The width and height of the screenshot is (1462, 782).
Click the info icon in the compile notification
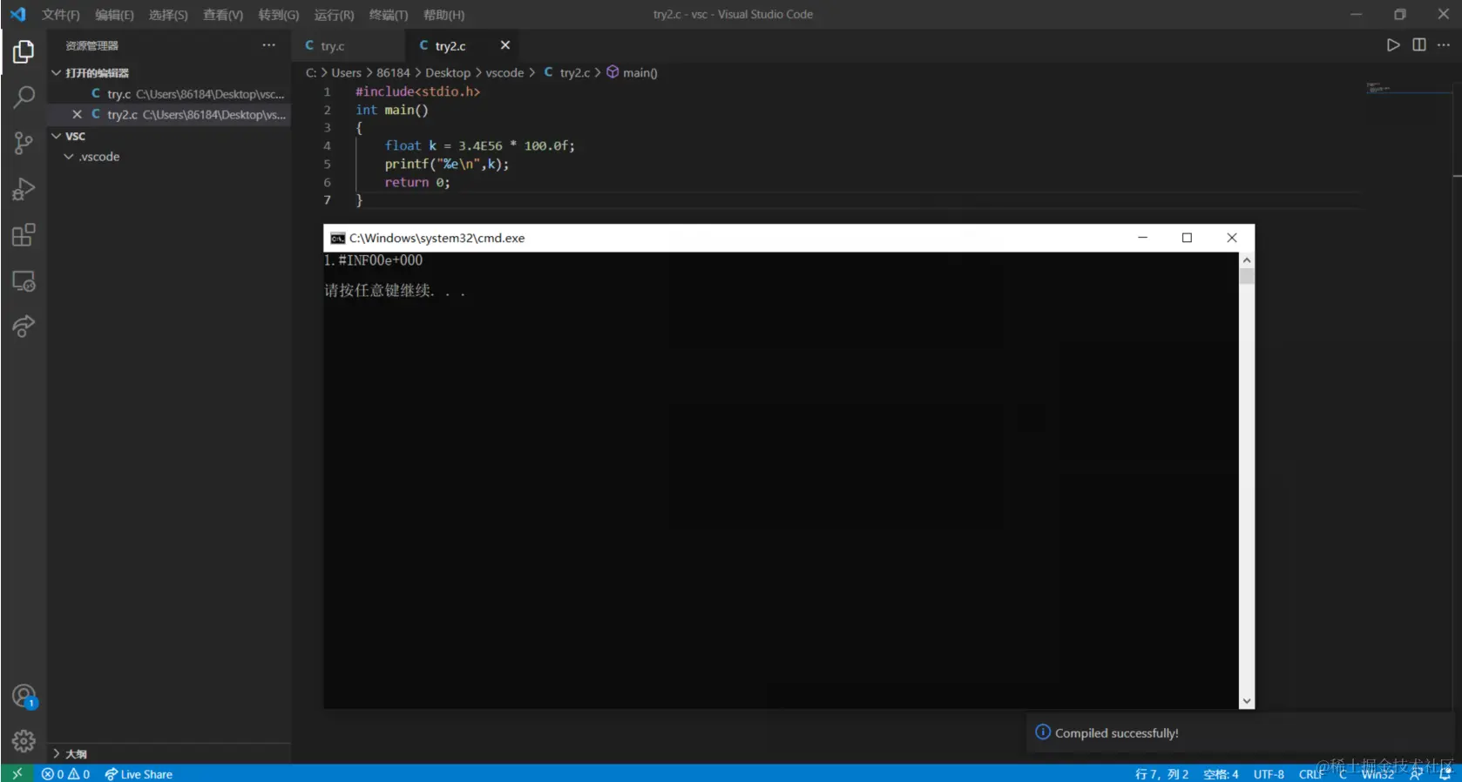[1042, 732]
